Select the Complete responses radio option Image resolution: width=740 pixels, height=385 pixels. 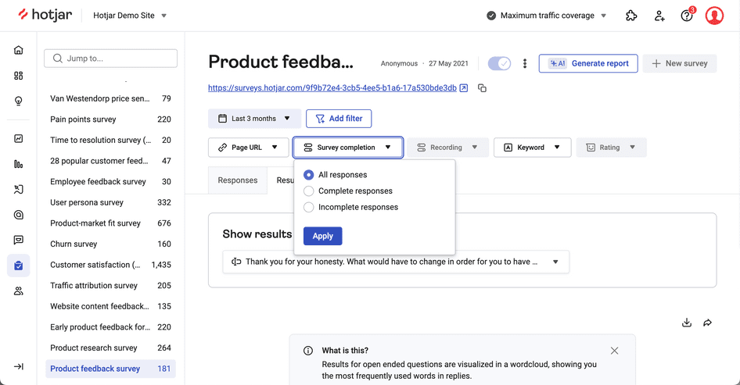click(x=309, y=191)
